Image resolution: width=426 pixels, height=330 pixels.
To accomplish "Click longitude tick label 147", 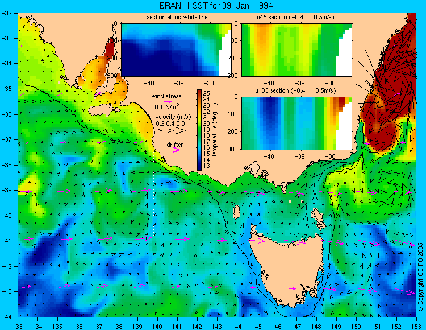I will (296, 326).
